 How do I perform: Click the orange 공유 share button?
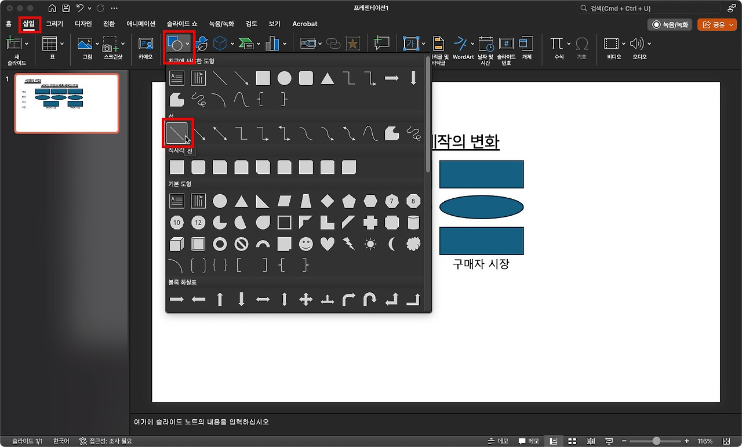click(718, 24)
